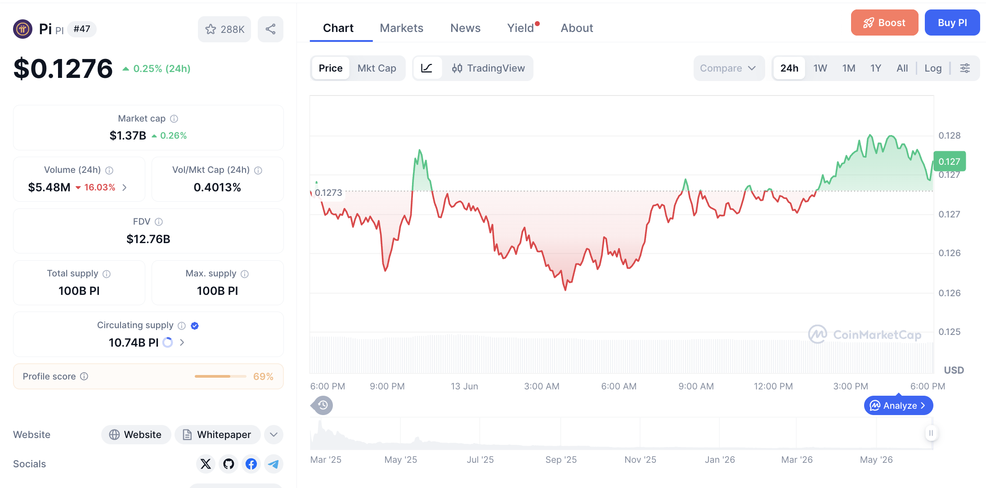Click the current price 0.127 label
Viewport: 986px width, 488px height.
tap(950, 162)
